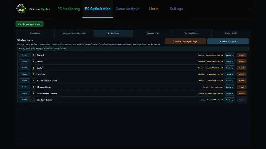Screen dimensions: 266x149
Task: Disable the Discord startup item
Action: coord(241,55)
